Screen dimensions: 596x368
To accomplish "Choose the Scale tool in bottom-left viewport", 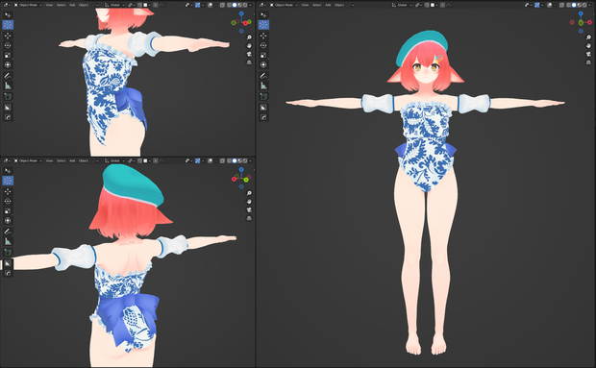I will click(8, 210).
